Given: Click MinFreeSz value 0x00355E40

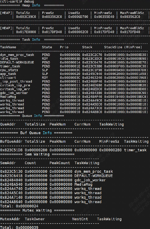Looking at the screenshot, I should [104, 17].
